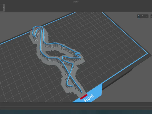Click the red marker near flamingo head

click(x=31, y=30)
